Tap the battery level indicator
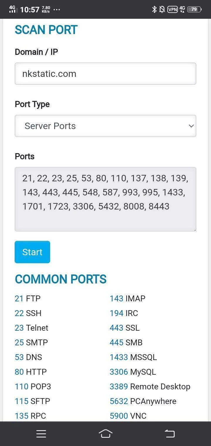This screenshot has height=446, width=211. 194,9
